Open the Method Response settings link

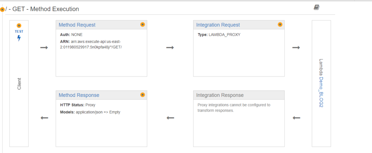click(79, 95)
